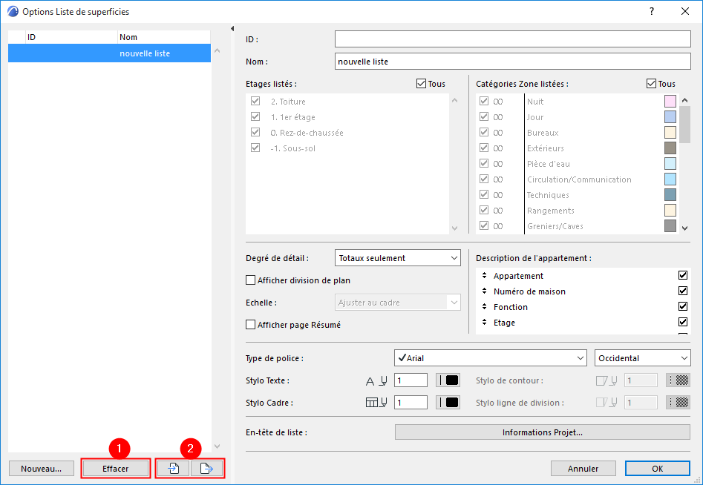Viewport: 703px width, 485px height.
Task: Click the Bureaux category color swatch
Action: (670, 133)
